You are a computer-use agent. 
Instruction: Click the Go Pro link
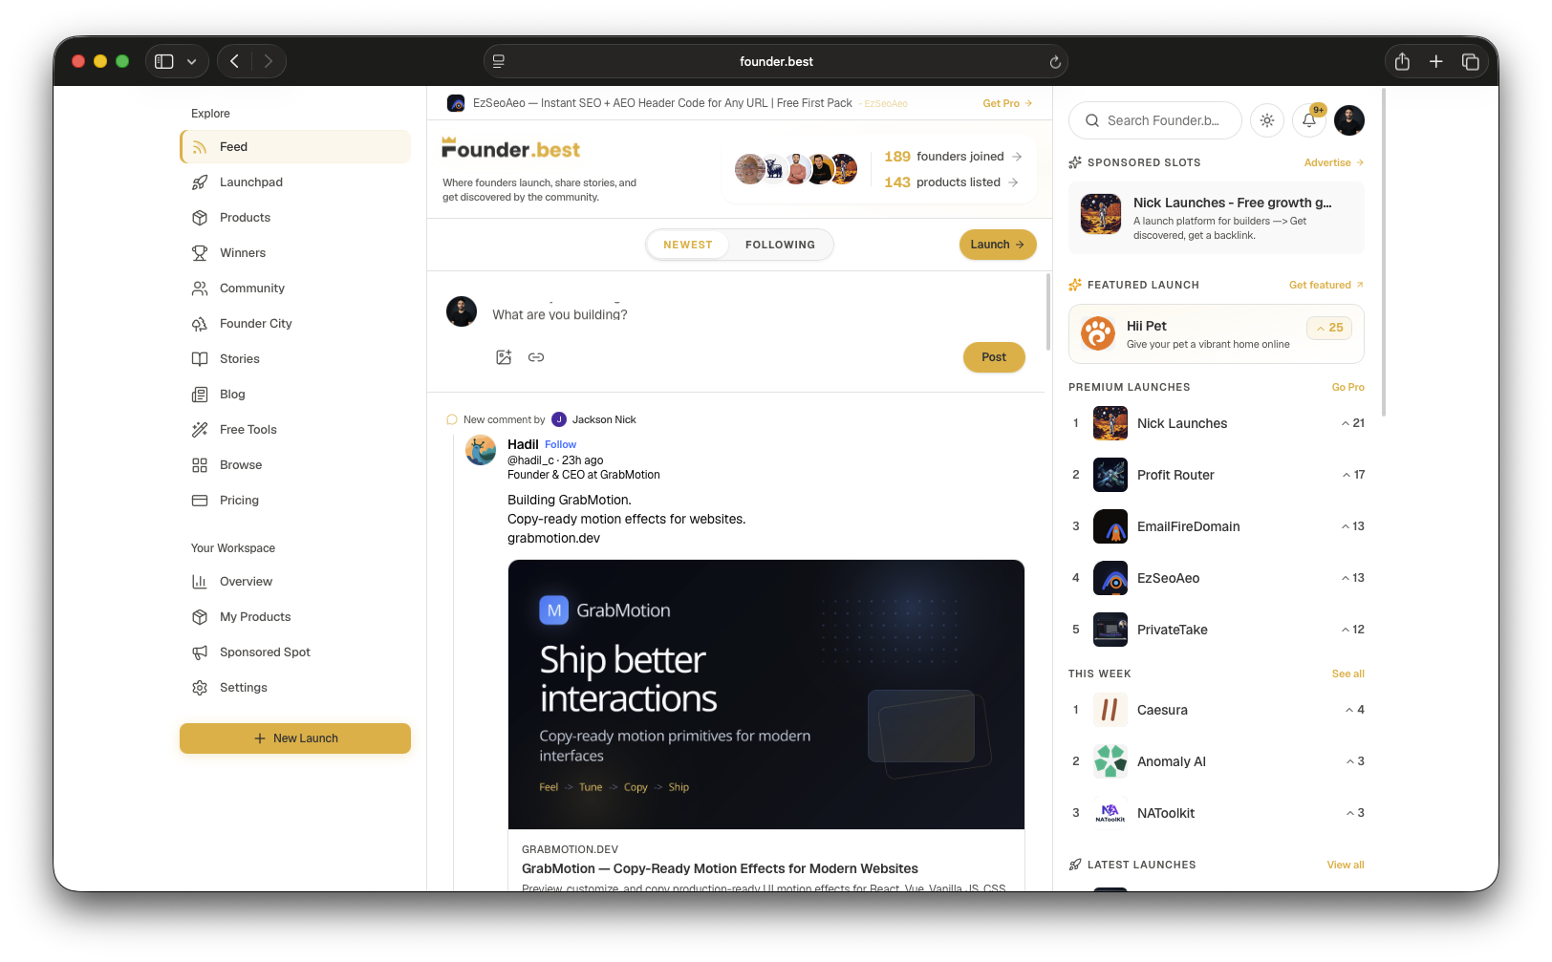[x=1348, y=387]
